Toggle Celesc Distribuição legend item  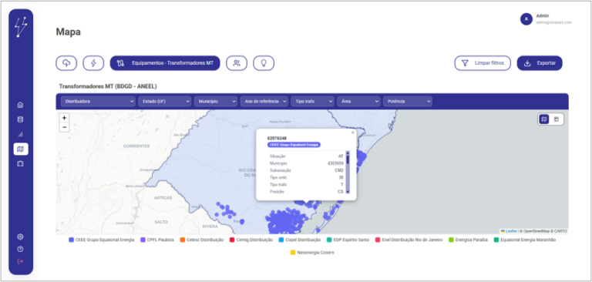[x=202, y=240]
